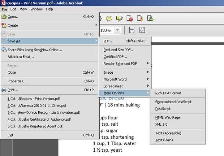Screen dimensions: 224x156
Task: Save as Text (Accessible)
Action: (178, 133)
